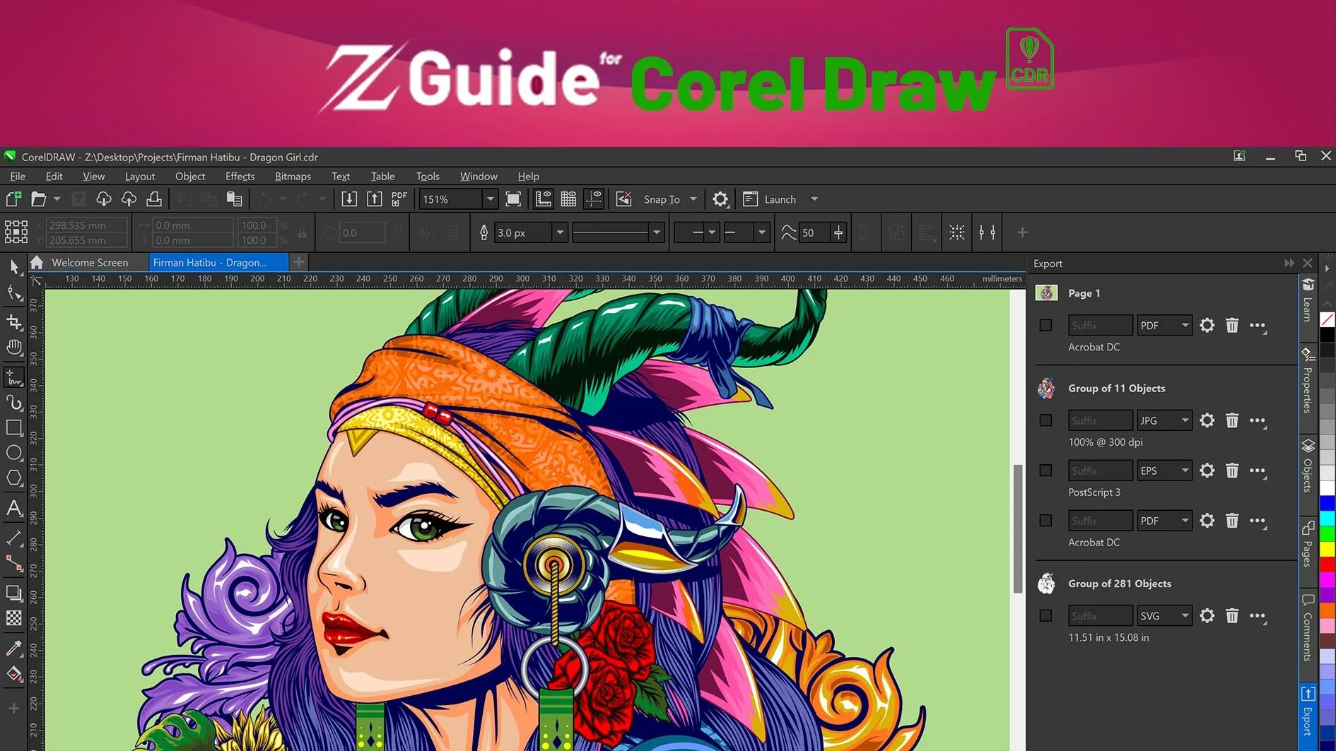
Task: Select the Parallel Dimension tool
Action: tap(14, 538)
